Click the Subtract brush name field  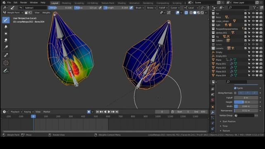click(35, 8)
